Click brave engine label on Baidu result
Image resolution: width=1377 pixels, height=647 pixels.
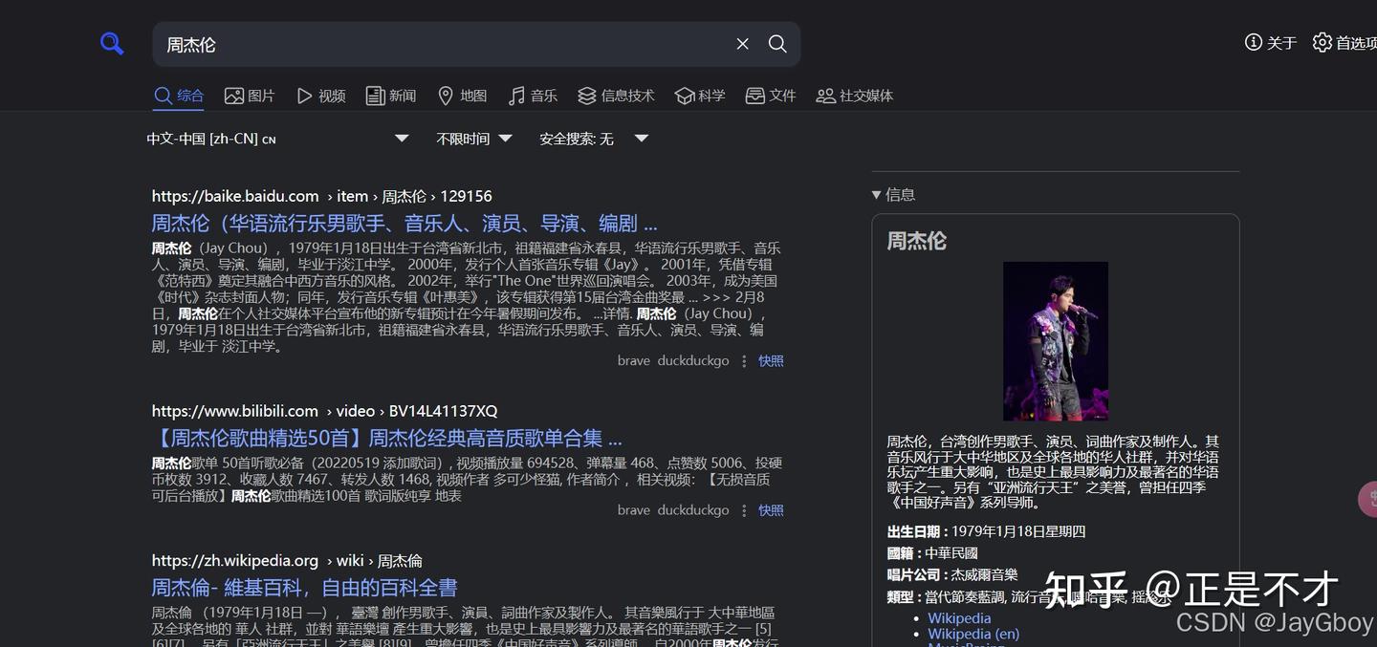[x=633, y=361]
